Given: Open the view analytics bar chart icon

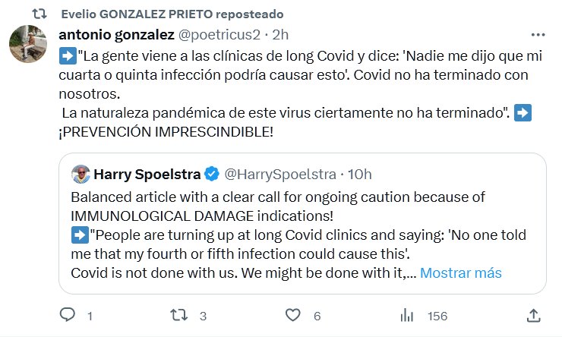Looking at the screenshot, I should (407, 314).
